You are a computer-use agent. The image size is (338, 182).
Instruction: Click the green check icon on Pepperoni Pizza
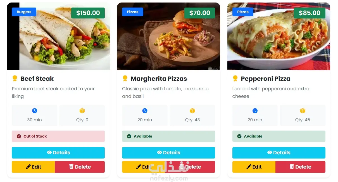point(239,136)
